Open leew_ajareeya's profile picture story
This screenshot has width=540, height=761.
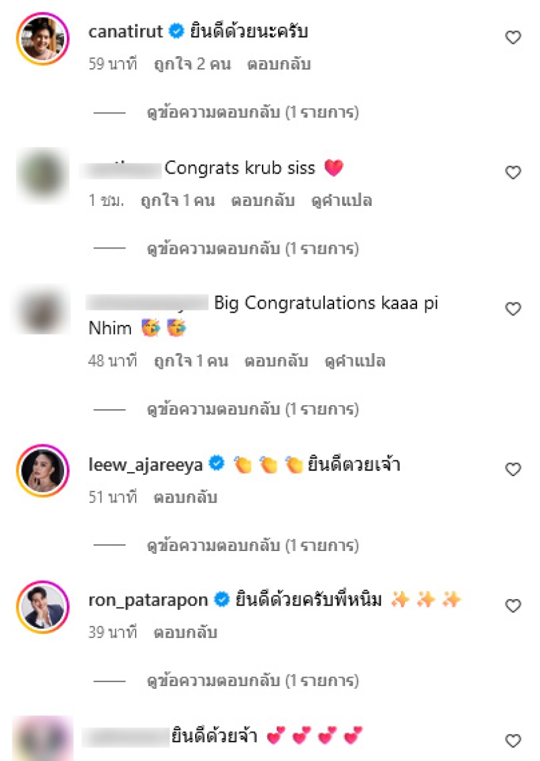coord(43,470)
